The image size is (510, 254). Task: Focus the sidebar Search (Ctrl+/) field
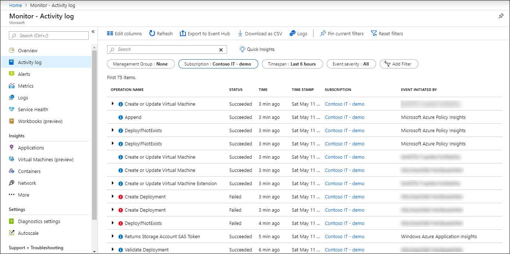(49, 35)
